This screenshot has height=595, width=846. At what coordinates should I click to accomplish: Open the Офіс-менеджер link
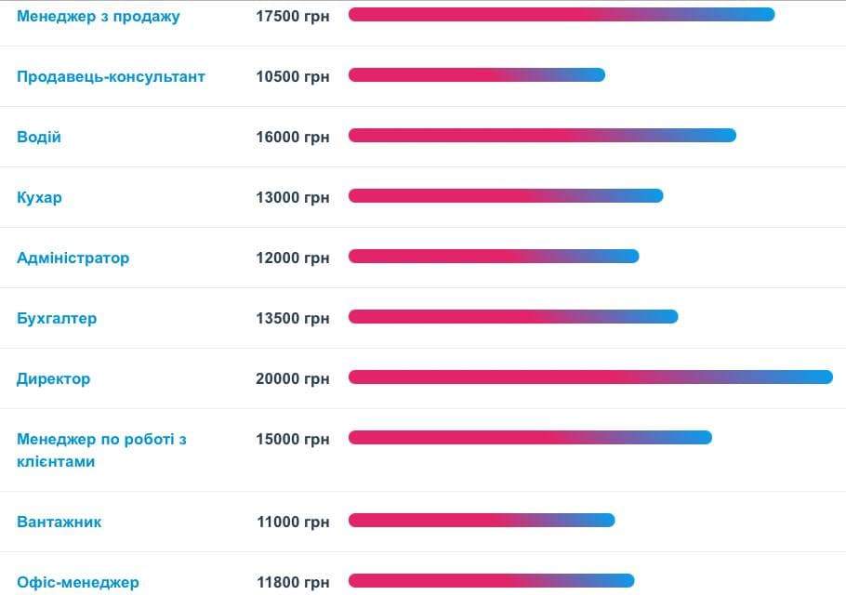pyautogui.click(x=78, y=582)
